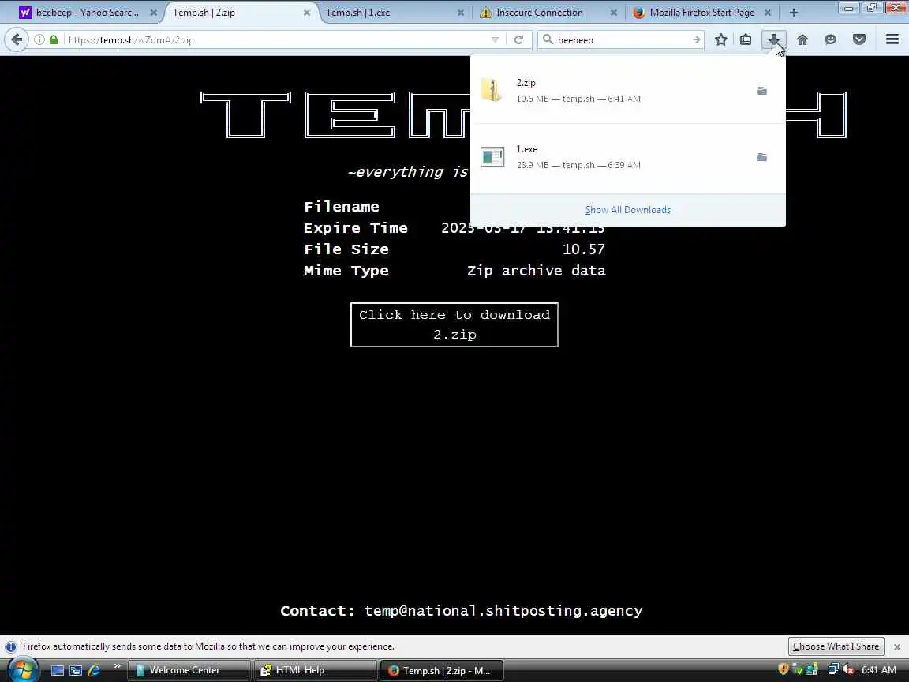The width and height of the screenshot is (909, 682).
Task: Open the Hello chat smiley icon
Action: point(831,39)
